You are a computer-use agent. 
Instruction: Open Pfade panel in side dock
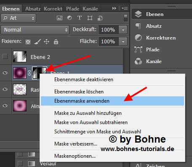tap(153, 50)
